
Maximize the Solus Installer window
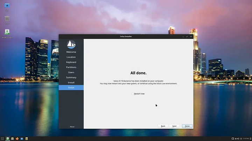pos(187,37)
